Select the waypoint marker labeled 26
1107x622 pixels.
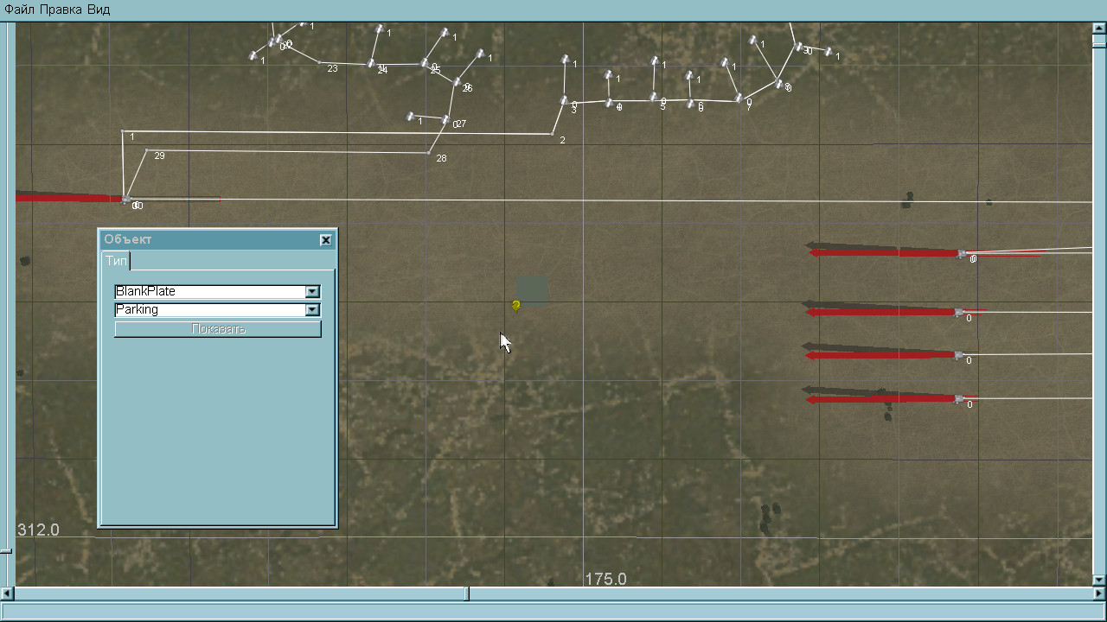click(x=457, y=83)
